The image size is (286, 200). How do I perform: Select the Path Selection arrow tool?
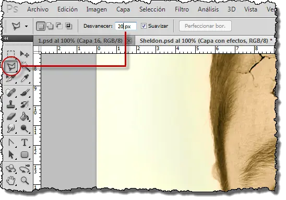(11, 155)
